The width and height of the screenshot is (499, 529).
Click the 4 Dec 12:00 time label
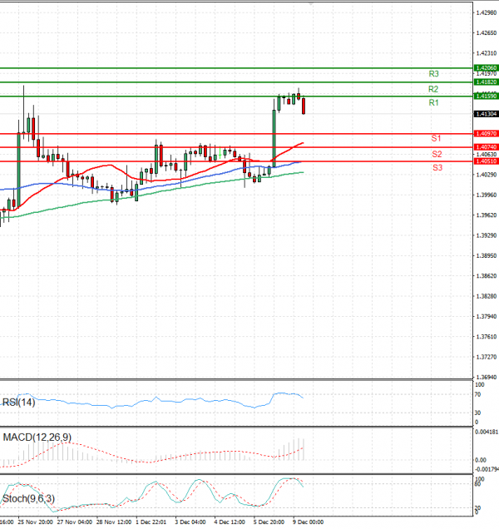(x=230, y=522)
